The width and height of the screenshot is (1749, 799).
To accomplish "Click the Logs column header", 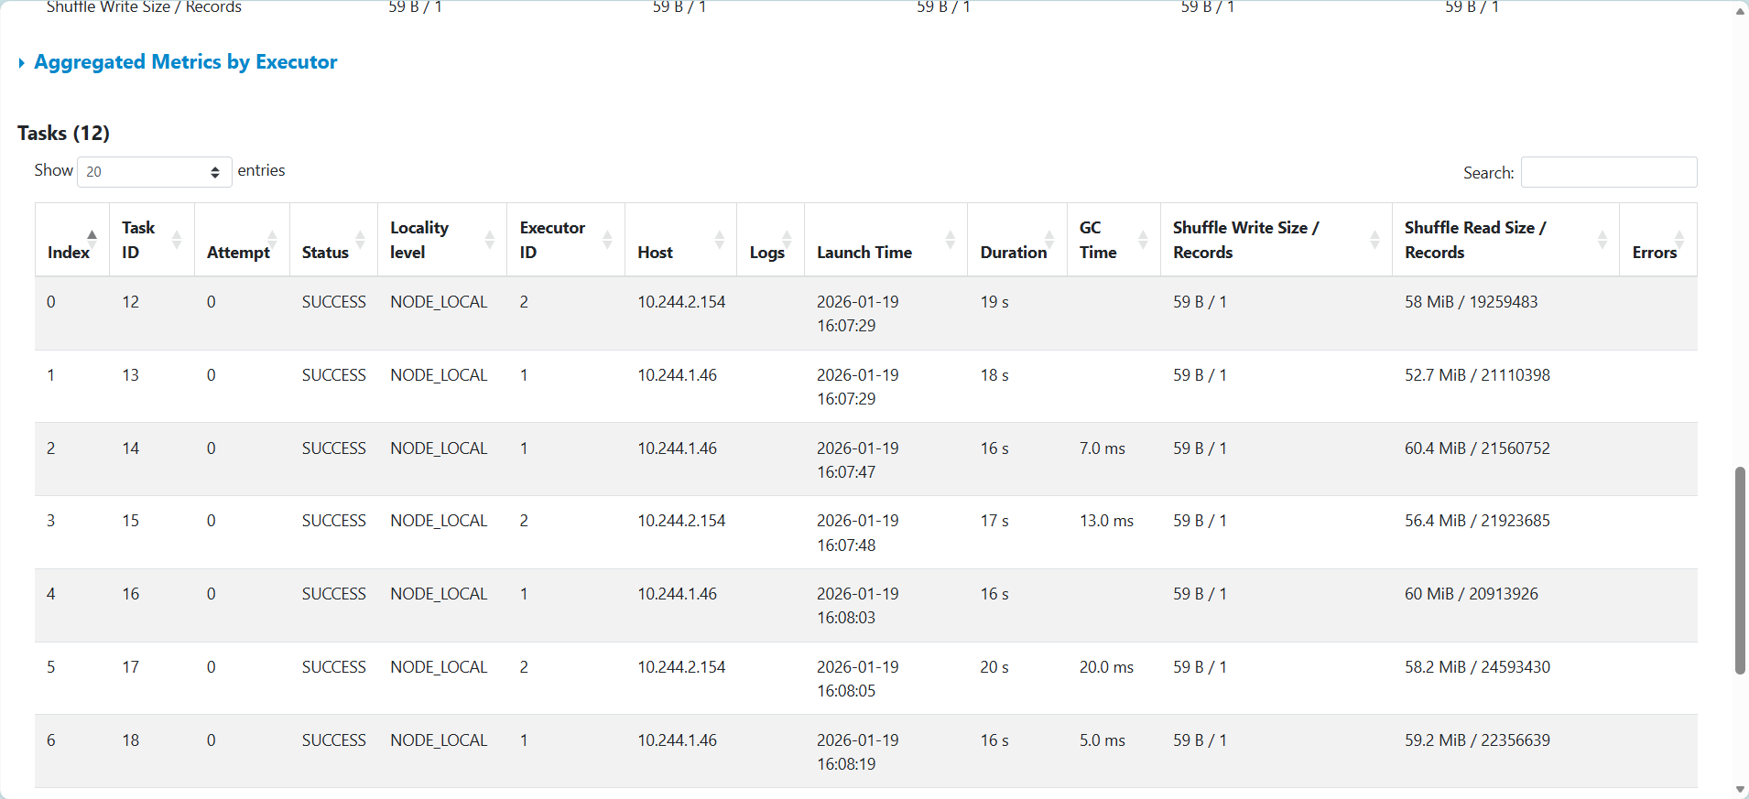I will 767,252.
